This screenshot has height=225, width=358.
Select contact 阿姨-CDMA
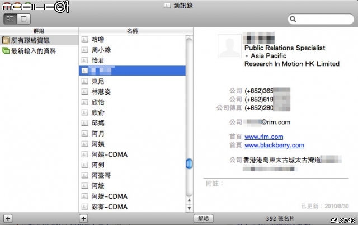pyautogui.click(x=132, y=154)
